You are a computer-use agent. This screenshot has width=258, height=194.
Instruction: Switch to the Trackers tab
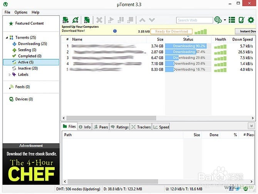click(141, 127)
